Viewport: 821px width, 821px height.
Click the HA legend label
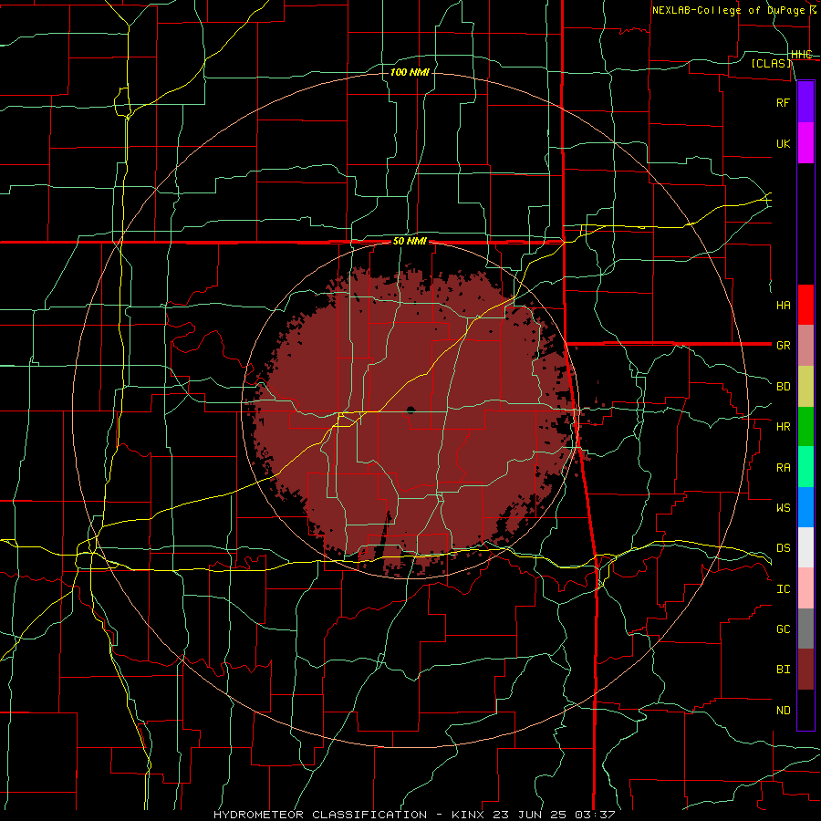(784, 306)
